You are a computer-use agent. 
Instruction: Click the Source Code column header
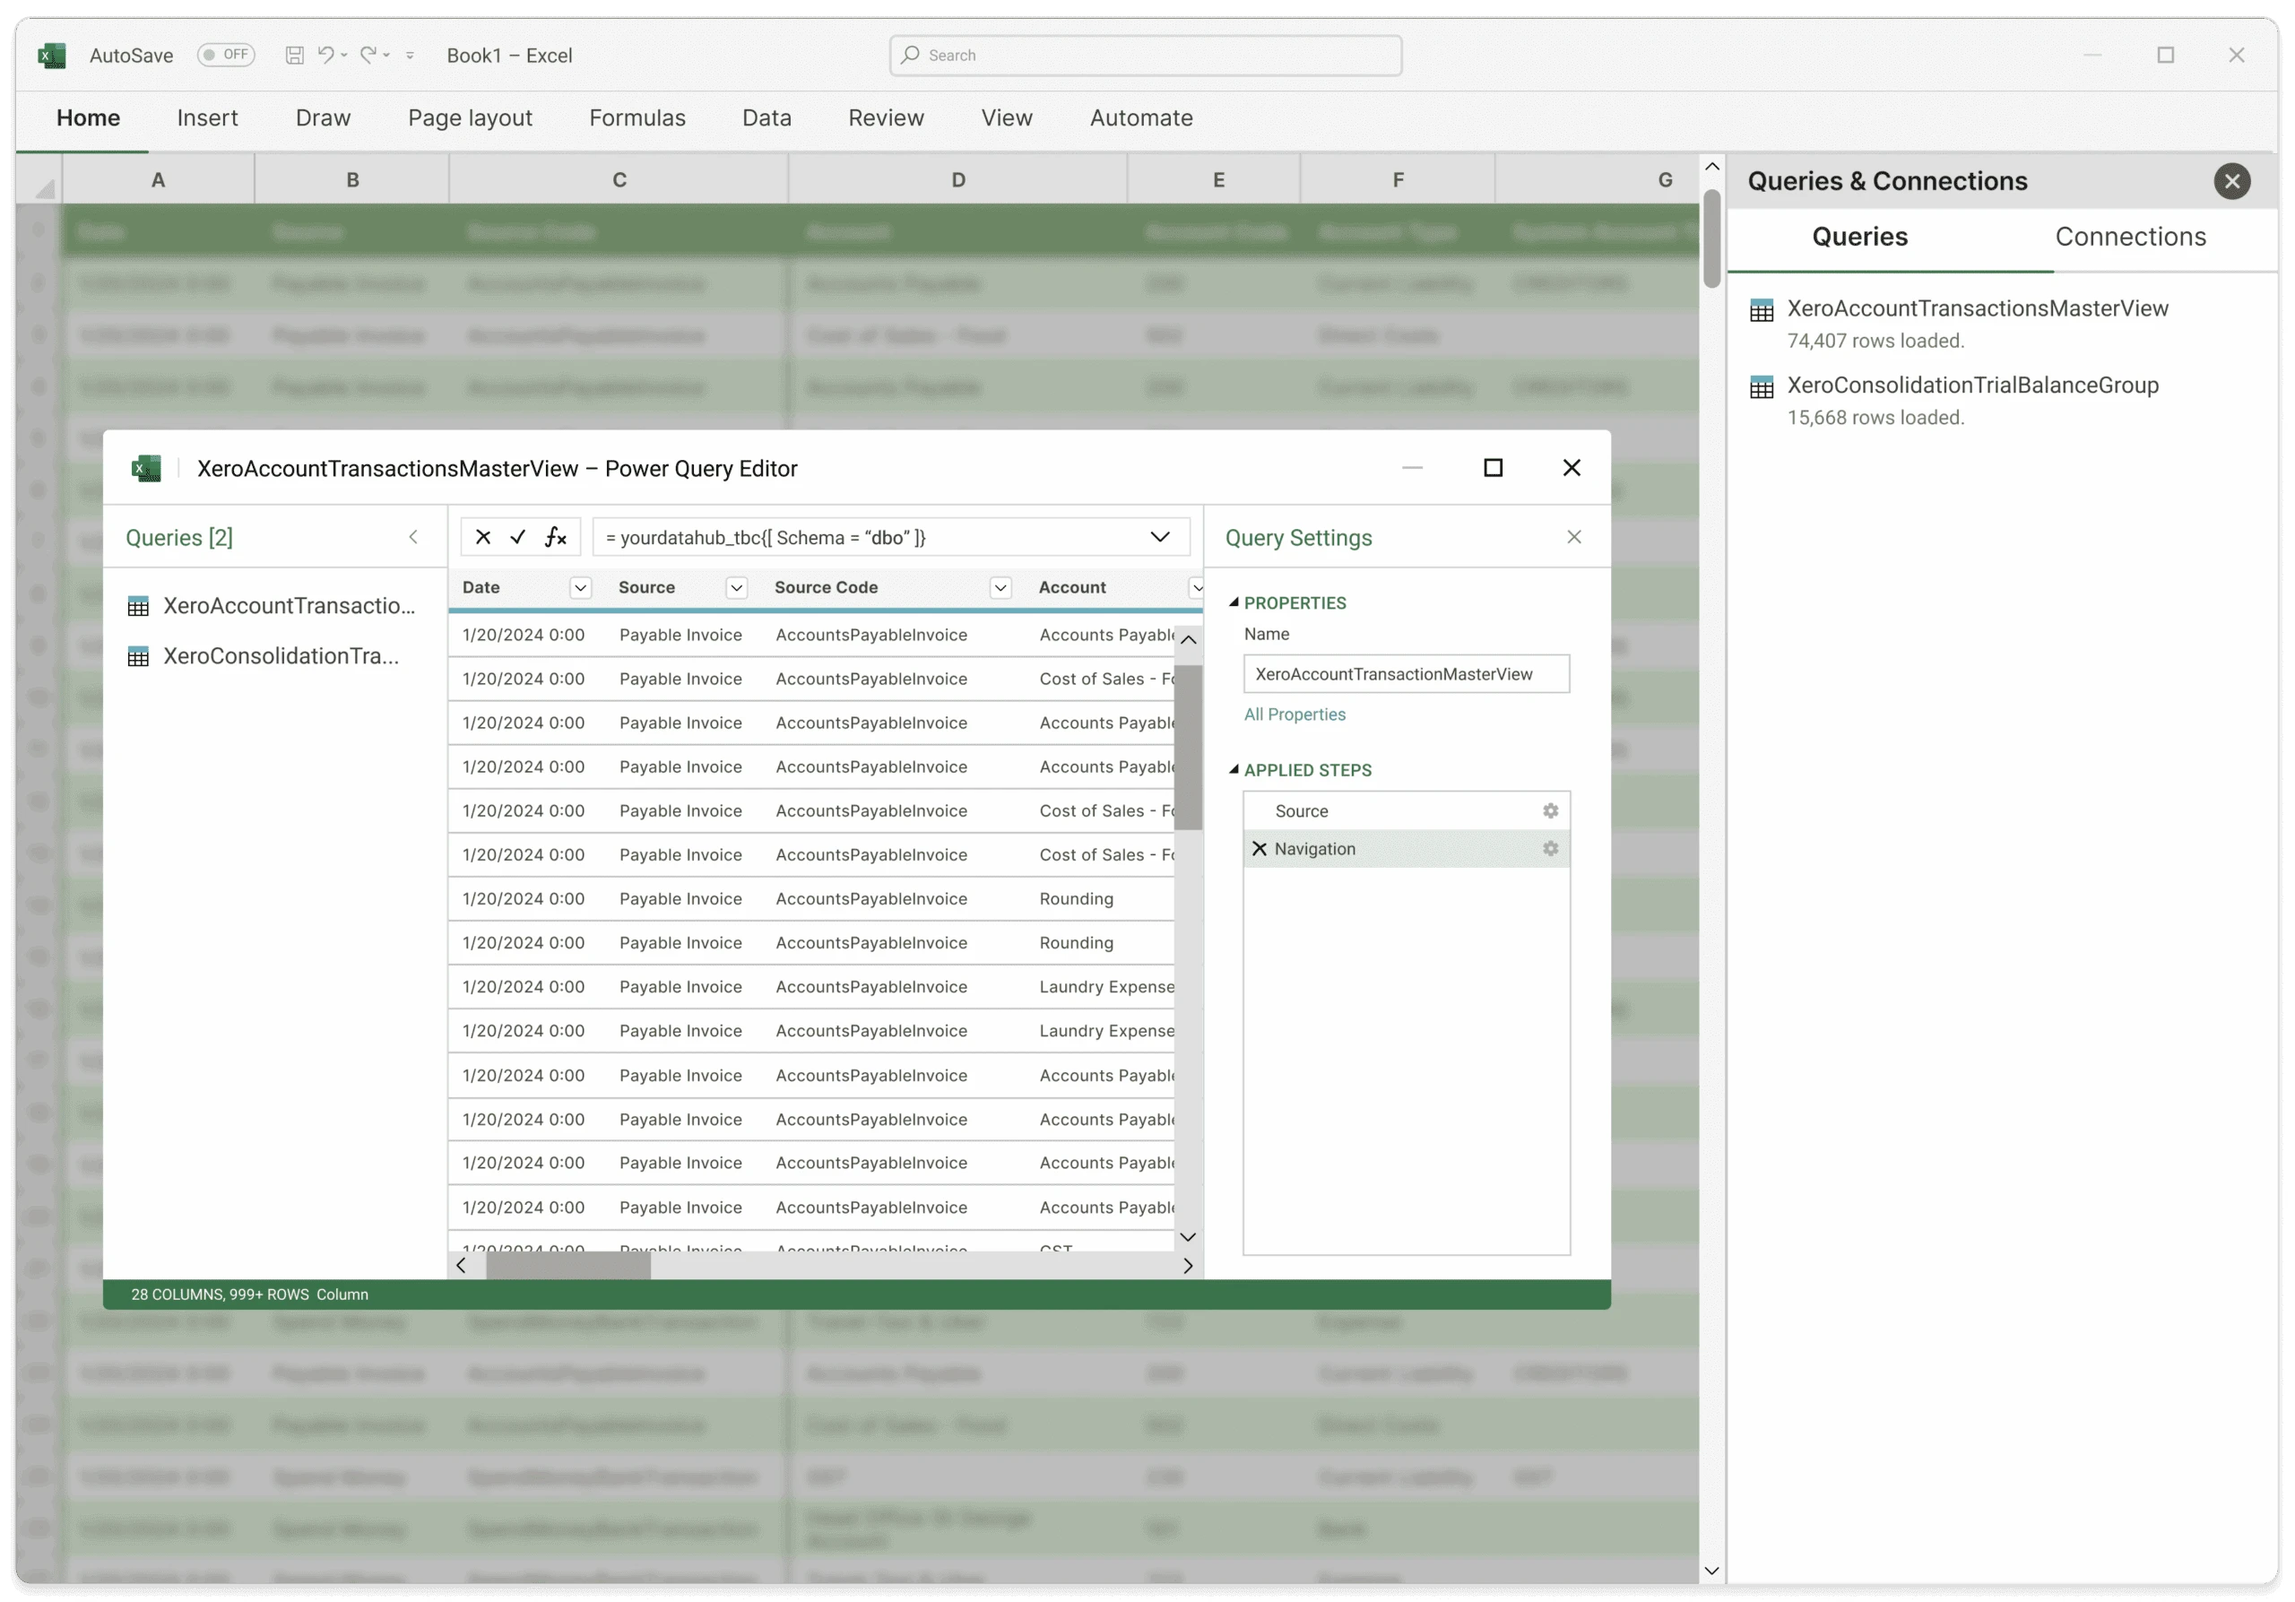pyautogui.click(x=826, y=587)
